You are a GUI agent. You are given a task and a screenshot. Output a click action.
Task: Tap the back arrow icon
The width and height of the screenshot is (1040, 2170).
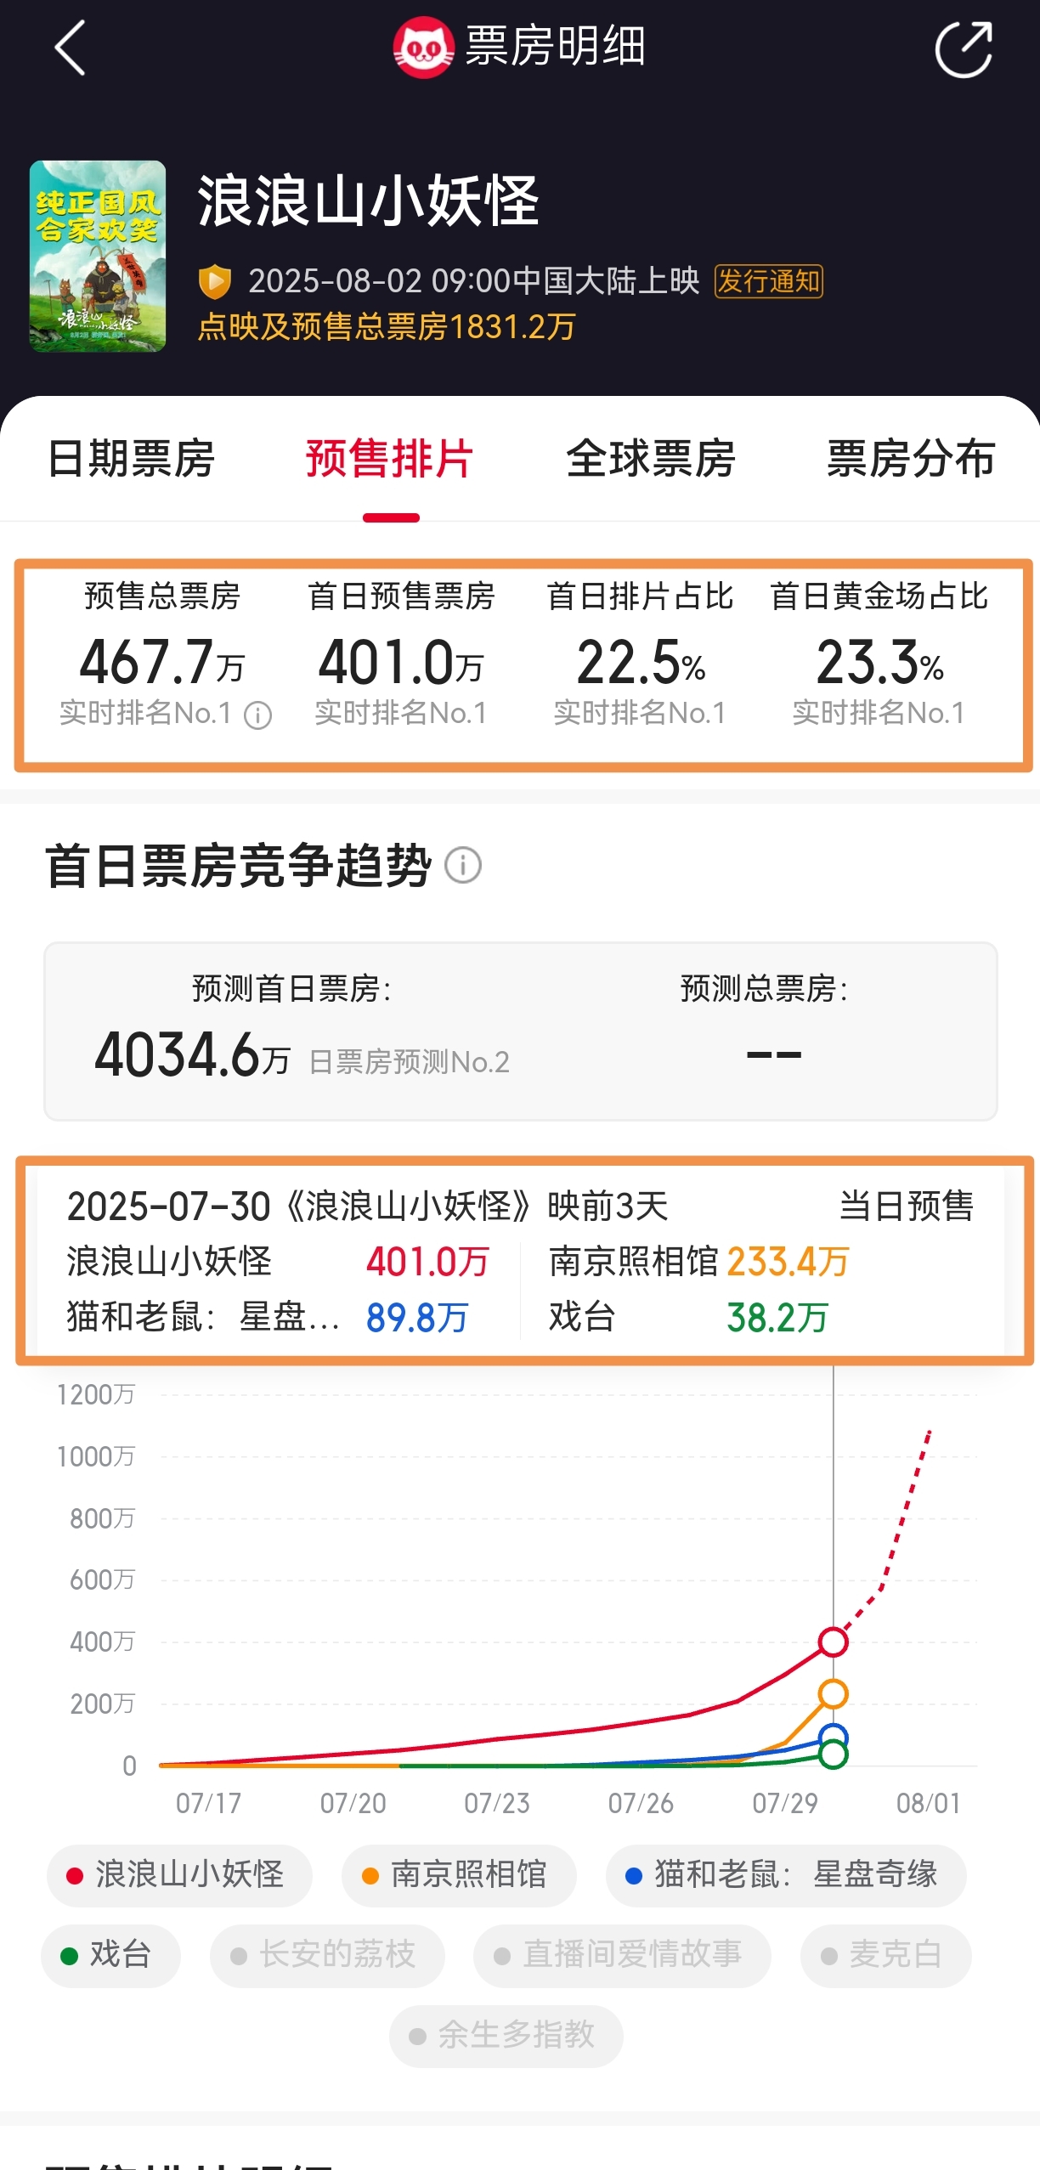70,48
